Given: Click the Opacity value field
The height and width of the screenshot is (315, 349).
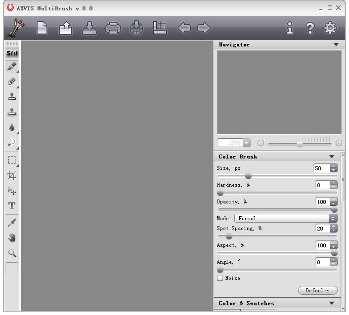Looking at the screenshot, I should tap(322, 202).
